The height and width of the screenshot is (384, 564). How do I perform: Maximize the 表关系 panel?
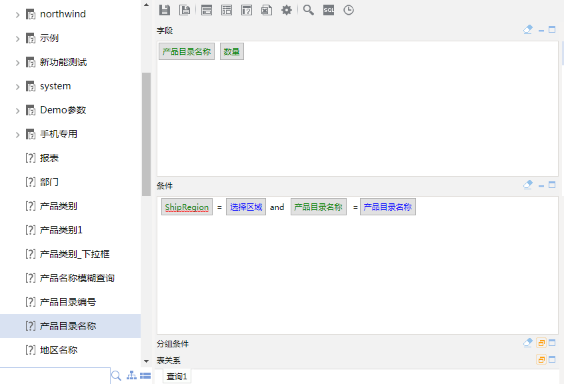pyautogui.click(x=552, y=359)
